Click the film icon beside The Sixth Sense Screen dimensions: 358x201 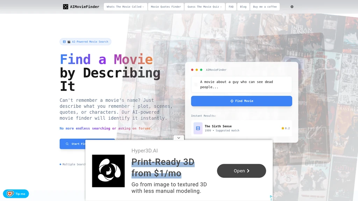point(198,128)
